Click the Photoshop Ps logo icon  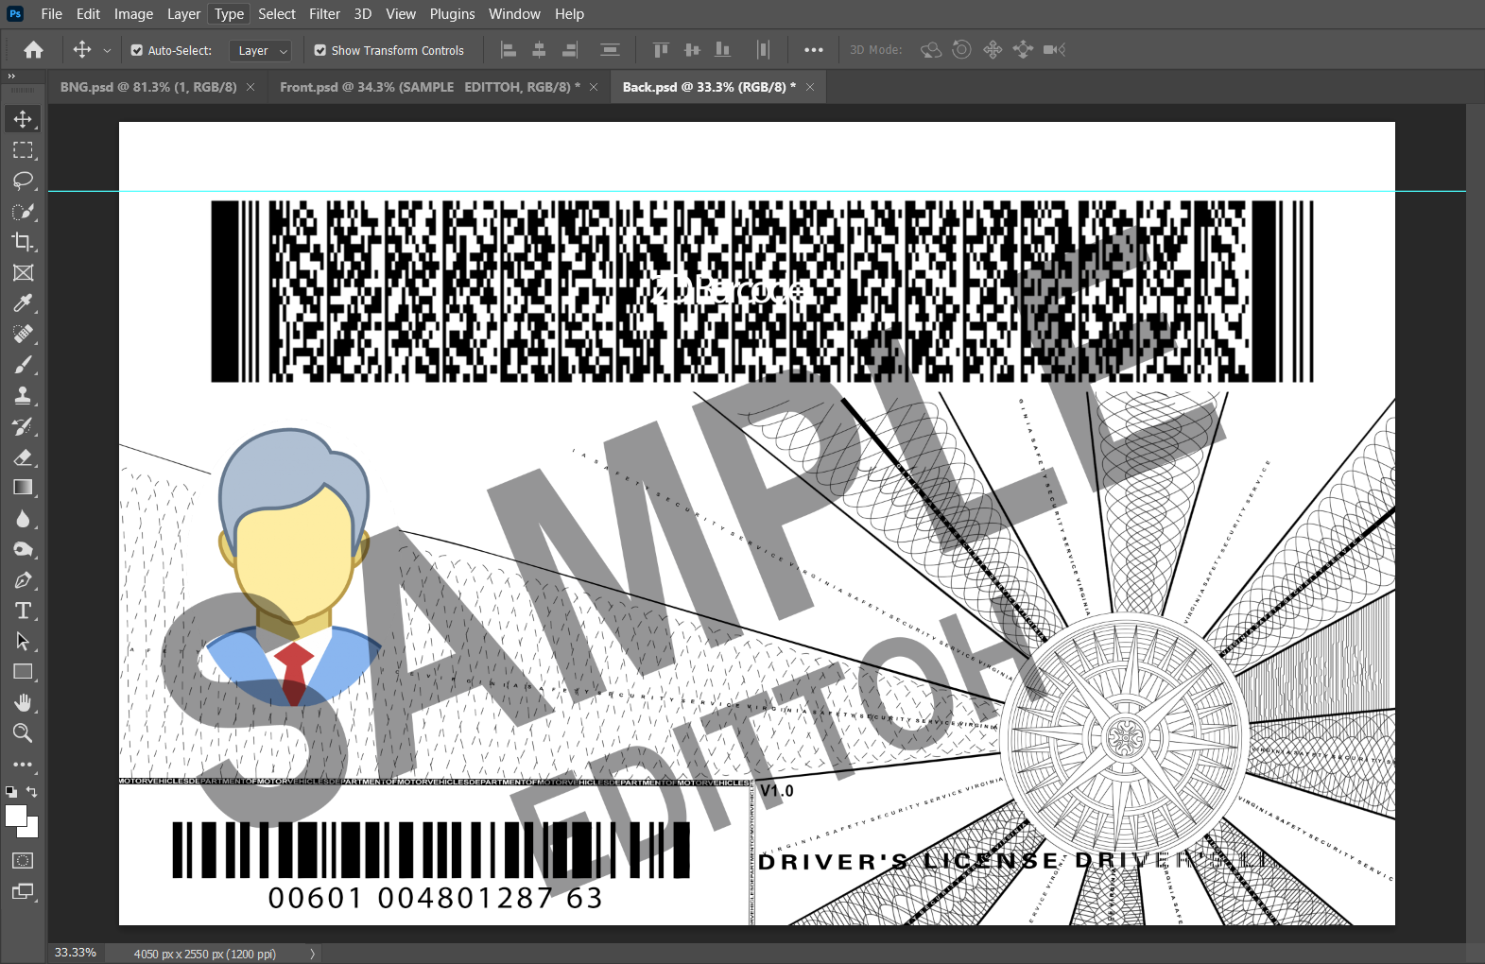tap(15, 14)
